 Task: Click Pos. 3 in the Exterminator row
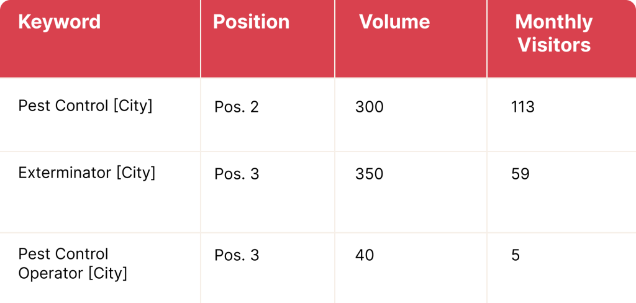pyautogui.click(x=237, y=174)
